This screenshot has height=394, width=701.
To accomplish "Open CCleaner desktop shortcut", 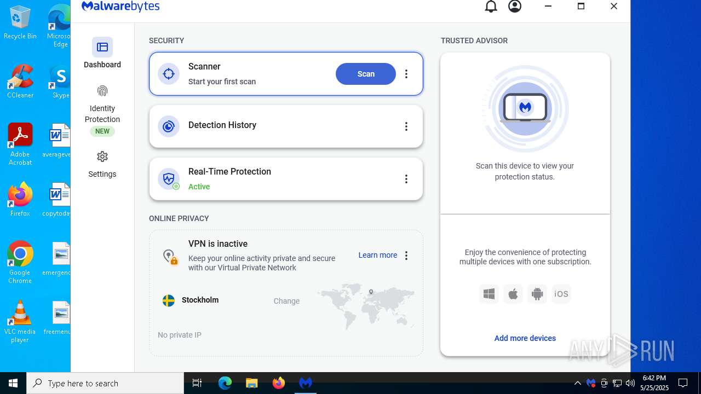I will (20, 82).
